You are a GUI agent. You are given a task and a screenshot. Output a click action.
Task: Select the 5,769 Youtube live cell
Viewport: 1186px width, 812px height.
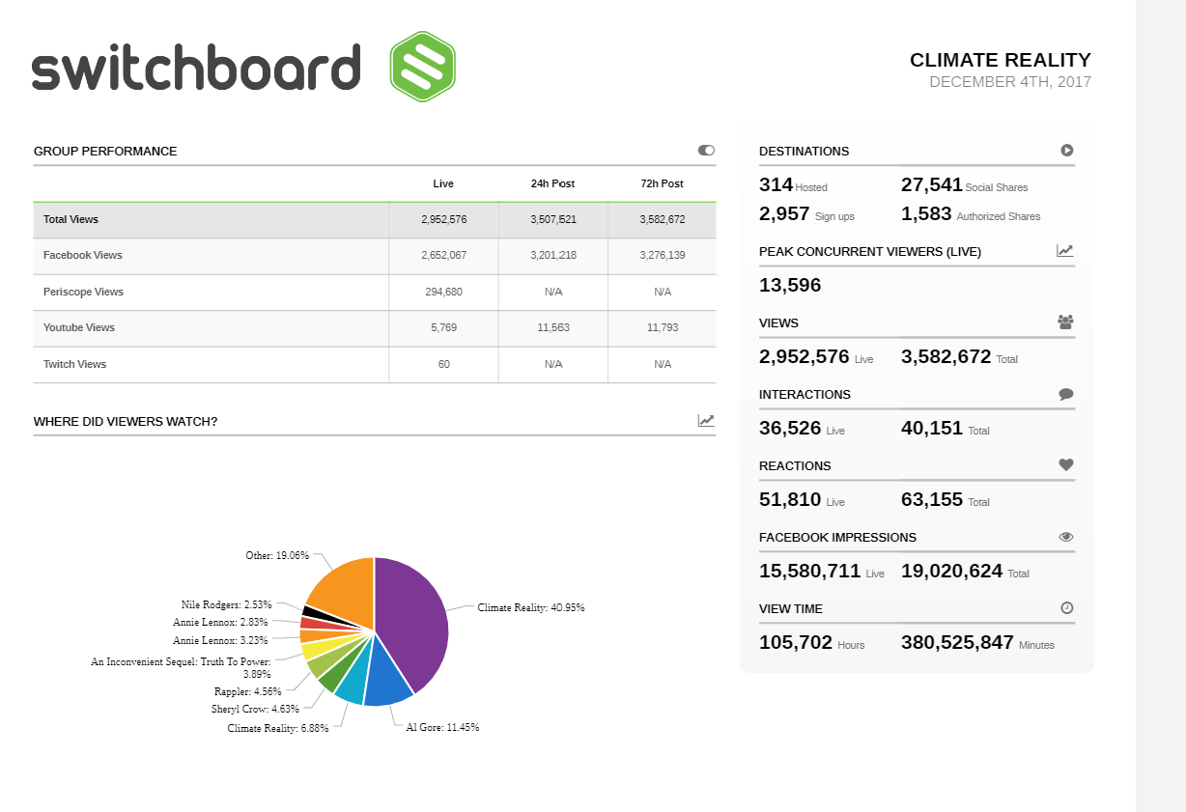[x=444, y=327]
